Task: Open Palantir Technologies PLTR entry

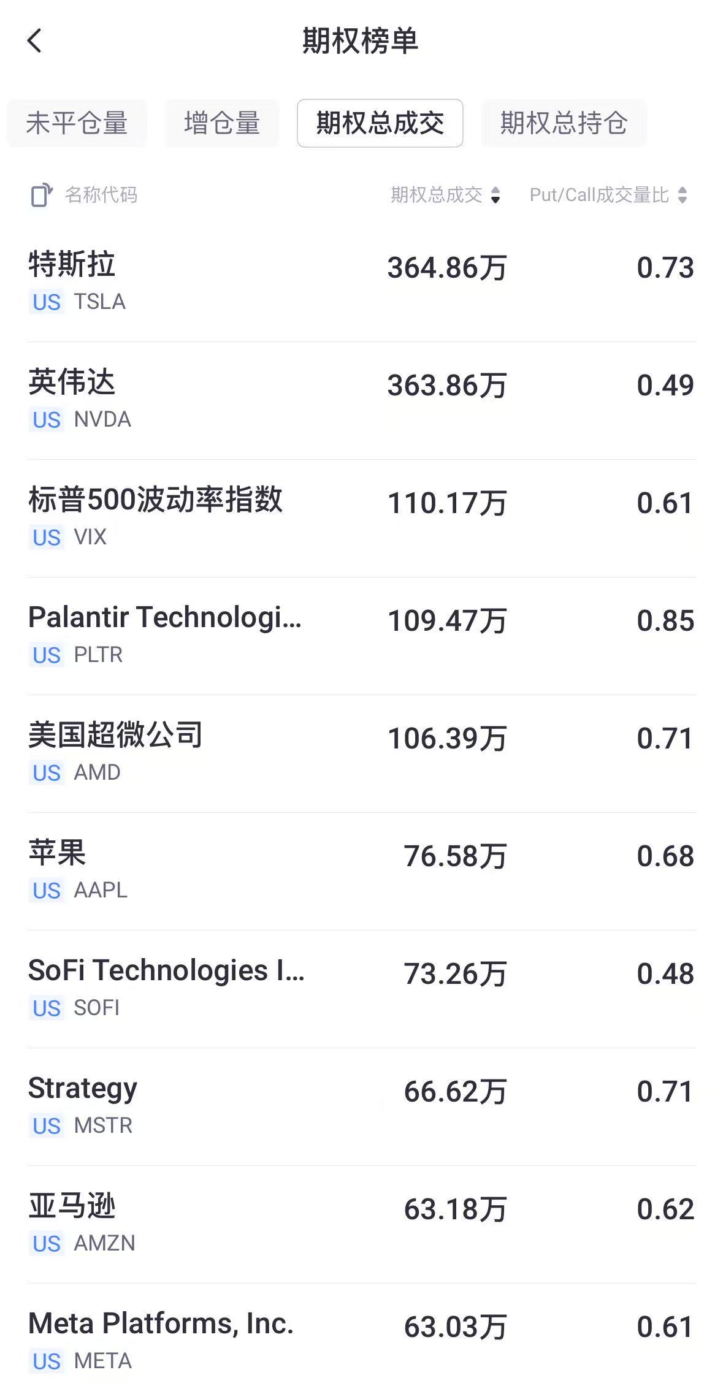Action: coord(361,635)
